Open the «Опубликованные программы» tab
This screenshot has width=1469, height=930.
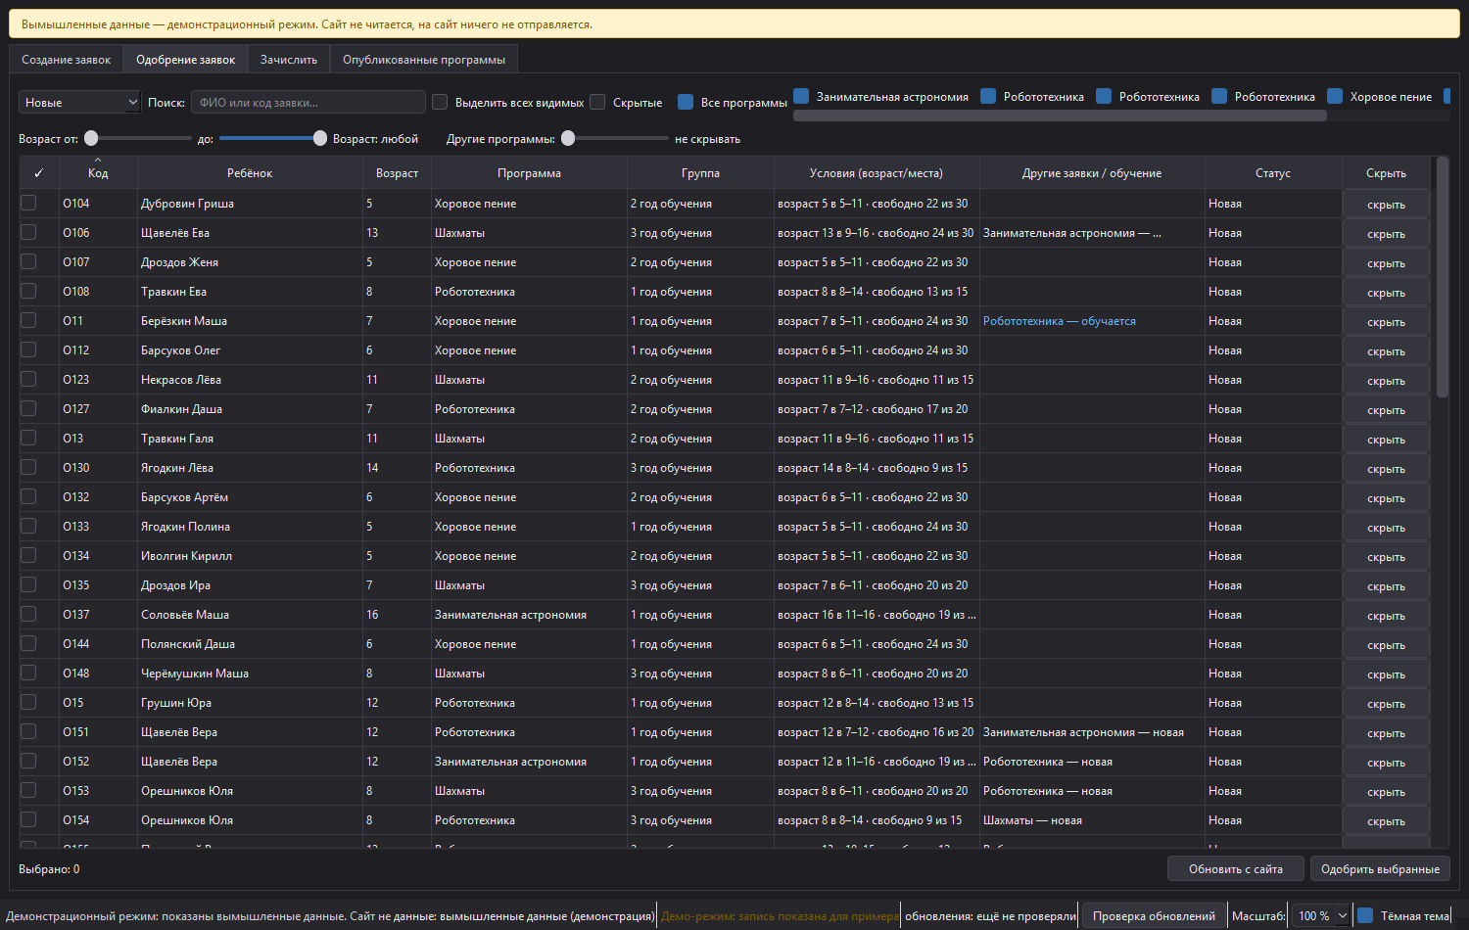(x=424, y=60)
